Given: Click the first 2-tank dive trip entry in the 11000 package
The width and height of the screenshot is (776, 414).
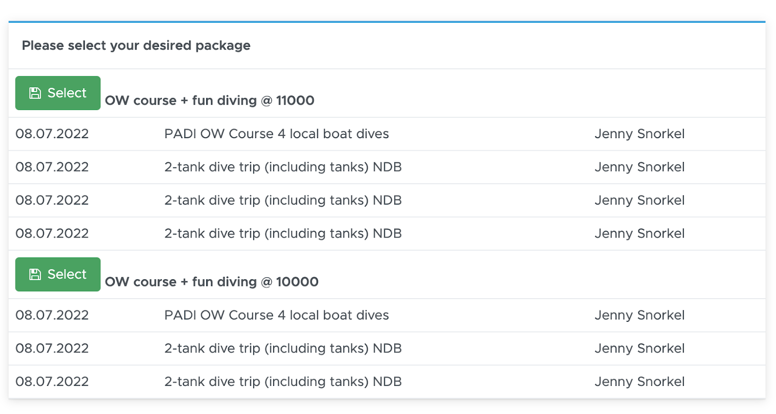Looking at the screenshot, I should [x=283, y=167].
